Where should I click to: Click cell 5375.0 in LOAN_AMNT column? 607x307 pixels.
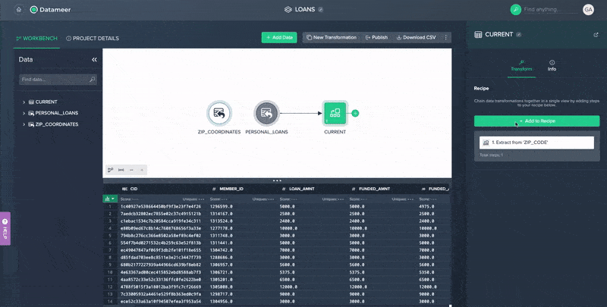click(288, 272)
